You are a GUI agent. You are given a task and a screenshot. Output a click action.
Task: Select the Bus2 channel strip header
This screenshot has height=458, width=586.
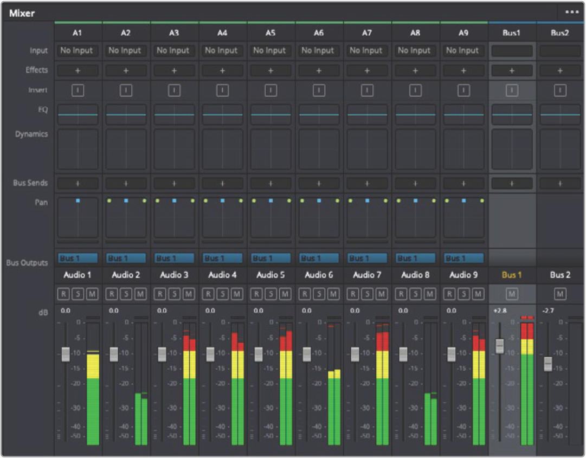coord(559,33)
